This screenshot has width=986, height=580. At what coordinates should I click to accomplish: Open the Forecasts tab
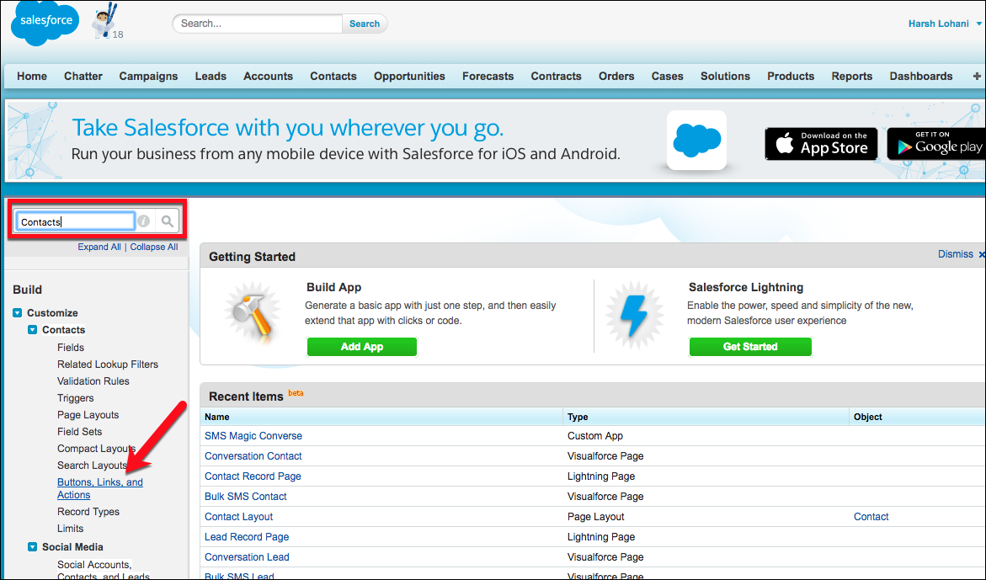click(x=488, y=76)
